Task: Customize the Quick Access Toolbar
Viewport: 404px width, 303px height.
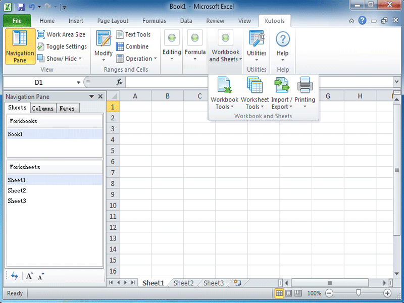Action: point(65,8)
